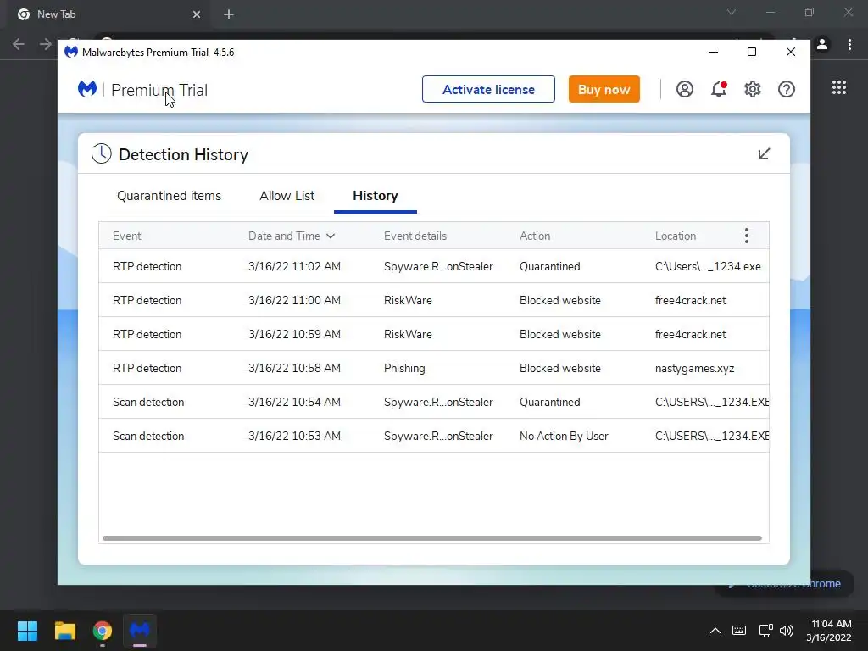Open a new Chrome tab with plus
The image size is (868, 651).
[229, 14]
